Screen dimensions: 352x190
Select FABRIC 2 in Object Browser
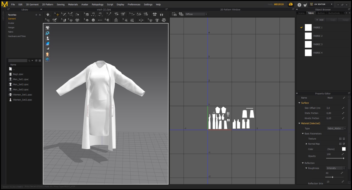[318, 36]
